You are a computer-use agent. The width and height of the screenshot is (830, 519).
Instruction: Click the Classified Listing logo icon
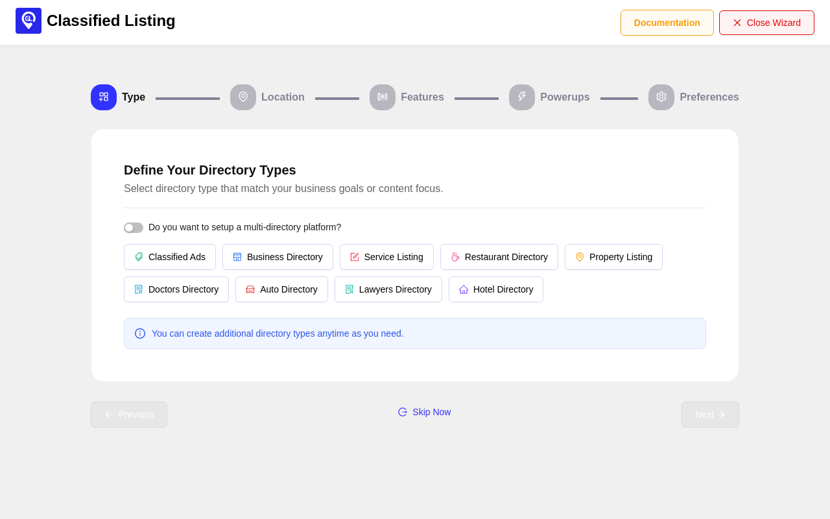click(29, 21)
